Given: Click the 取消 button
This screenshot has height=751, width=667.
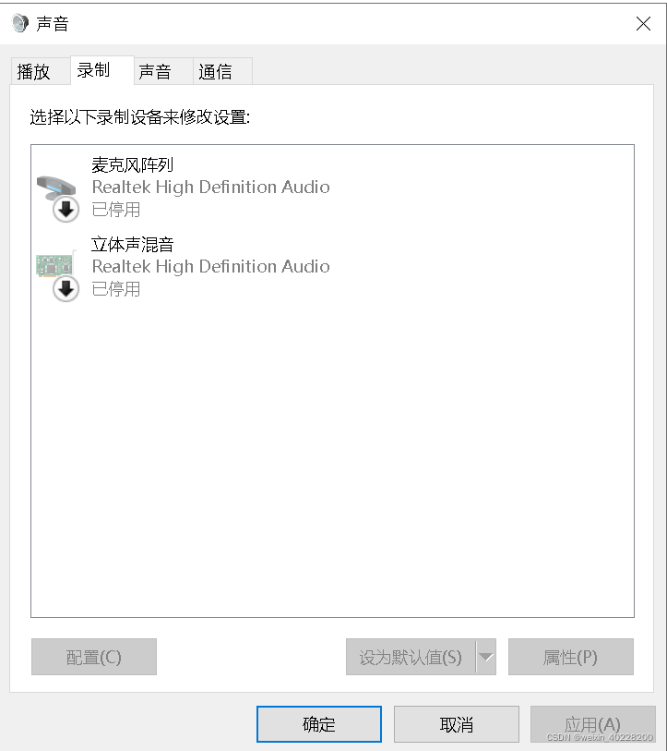Looking at the screenshot, I should click(456, 723).
